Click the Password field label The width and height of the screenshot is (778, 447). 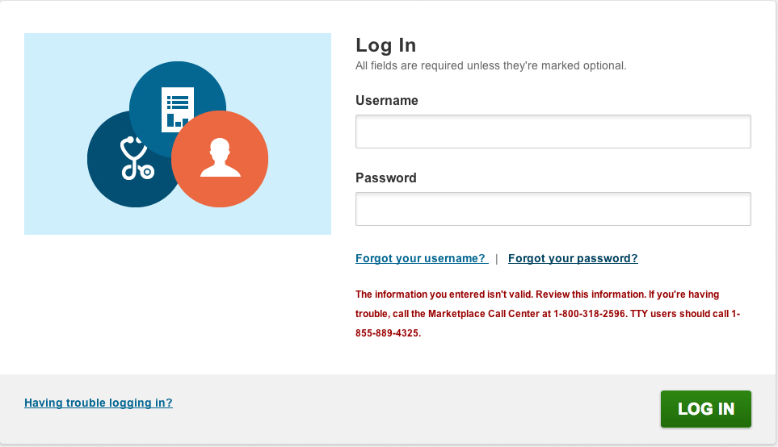386,178
